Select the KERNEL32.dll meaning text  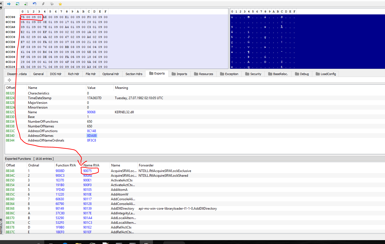coord(124,112)
